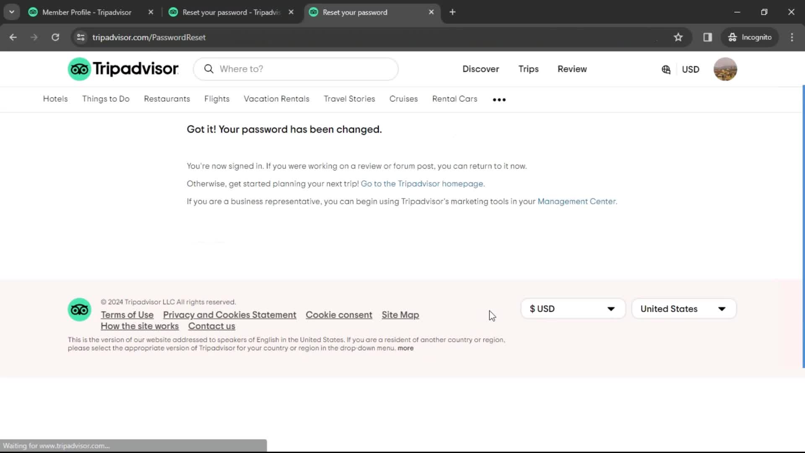Expand the USD currency dropdown

pos(573,309)
